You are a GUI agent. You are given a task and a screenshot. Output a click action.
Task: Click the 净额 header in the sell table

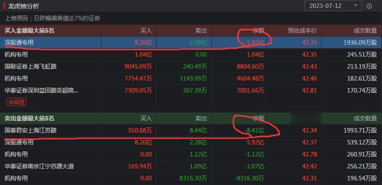(258, 118)
